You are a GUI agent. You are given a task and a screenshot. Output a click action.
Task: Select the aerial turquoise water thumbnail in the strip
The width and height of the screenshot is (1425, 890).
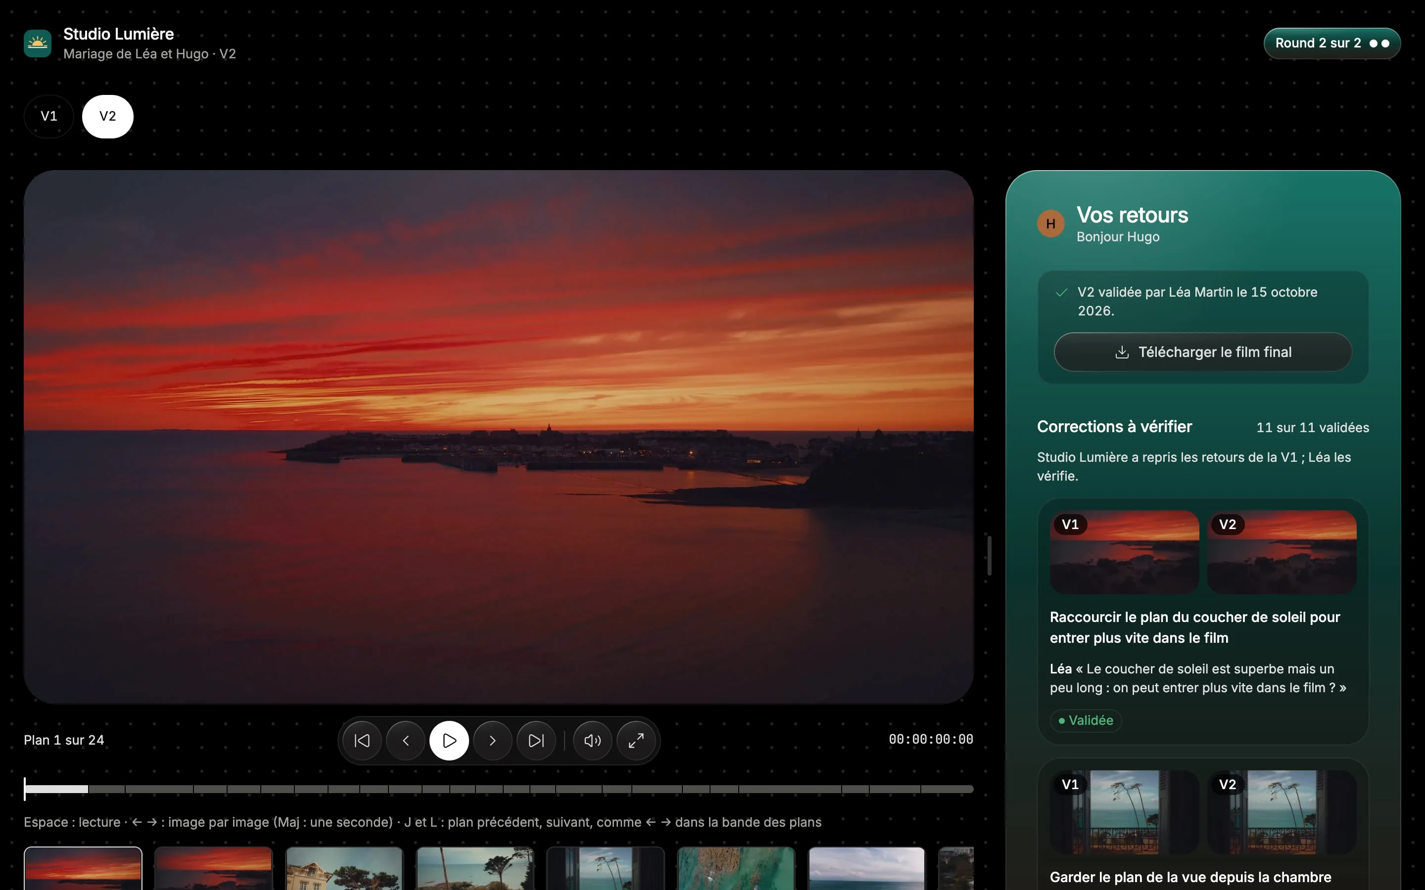tap(736, 869)
